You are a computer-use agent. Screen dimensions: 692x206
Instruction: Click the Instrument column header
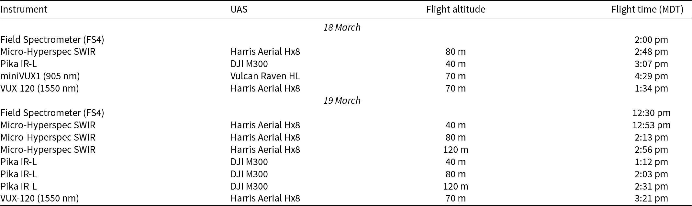(24, 9)
